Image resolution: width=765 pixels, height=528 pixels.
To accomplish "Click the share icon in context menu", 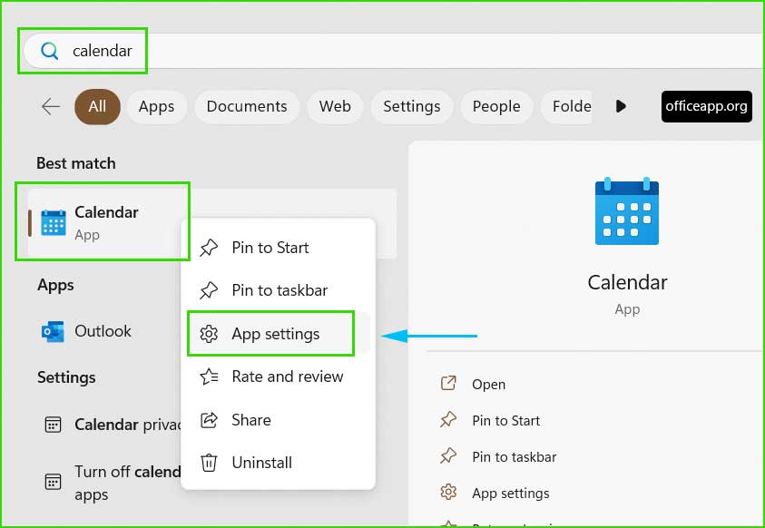I will point(209,420).
